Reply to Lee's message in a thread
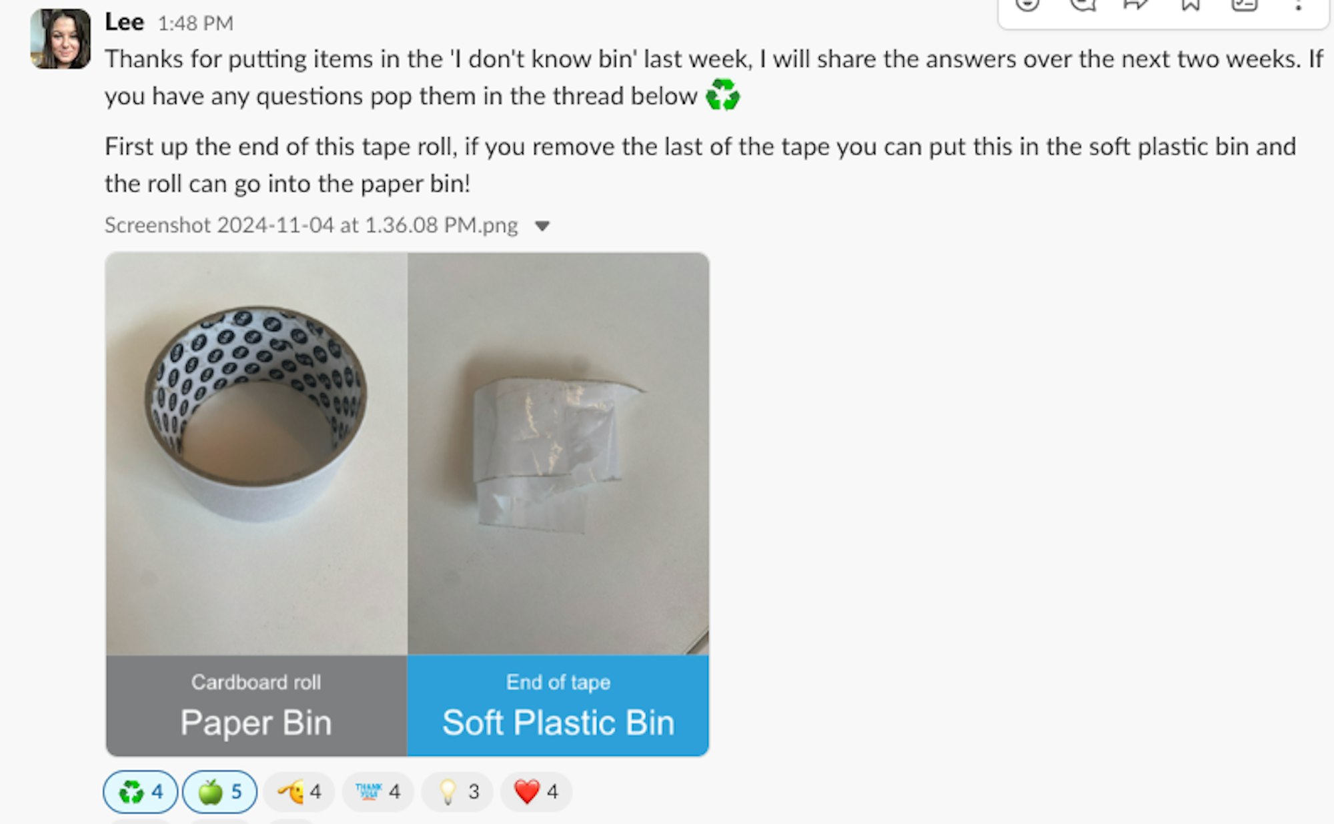 1084,7
